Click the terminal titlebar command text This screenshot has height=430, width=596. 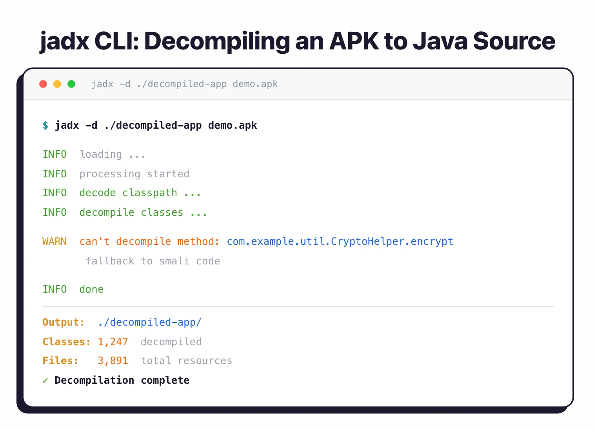(x=185, y=84)
